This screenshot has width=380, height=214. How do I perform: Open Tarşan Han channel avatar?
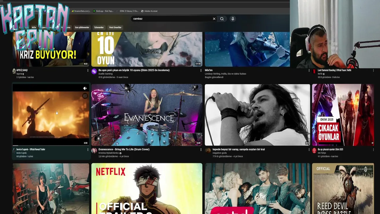tap(14, 71)
